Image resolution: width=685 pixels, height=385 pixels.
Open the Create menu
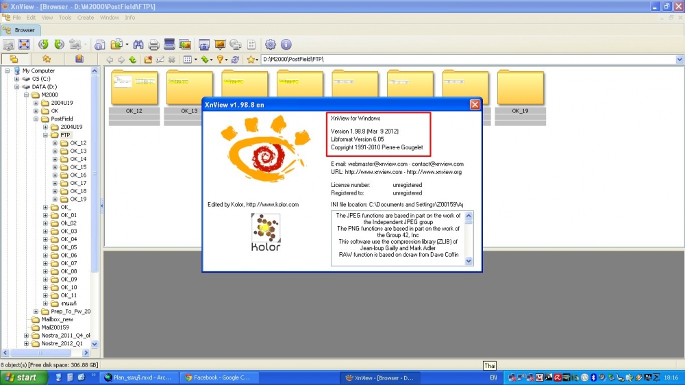(86, 18)
